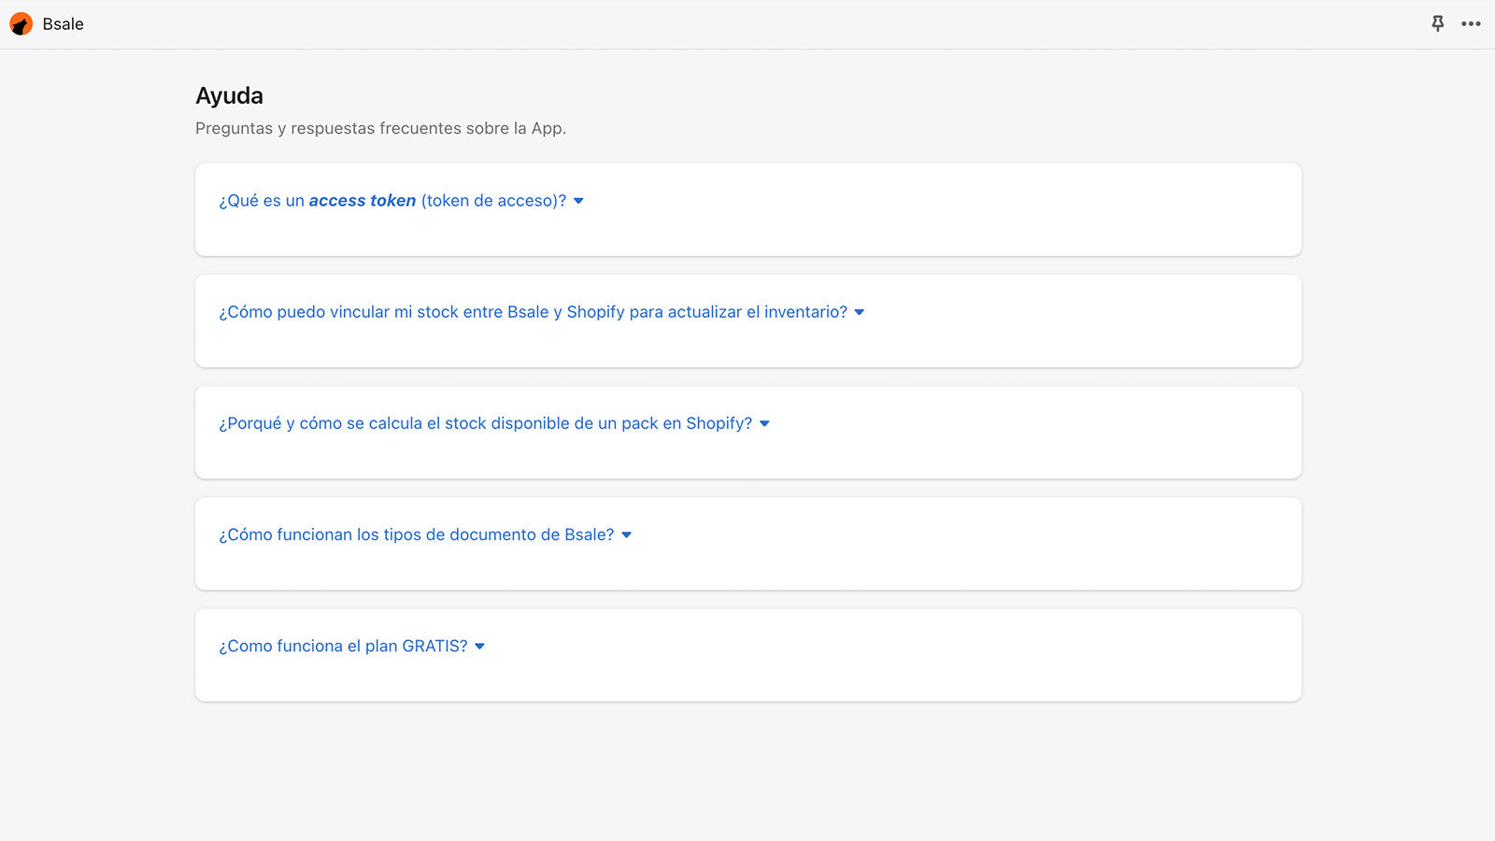
Task: Click the chevron beside the access token question
Action: 577,201
